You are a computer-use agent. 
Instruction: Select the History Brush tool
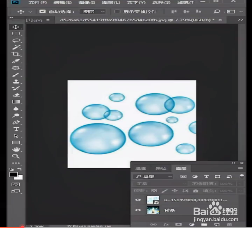[x=16, y=88]
